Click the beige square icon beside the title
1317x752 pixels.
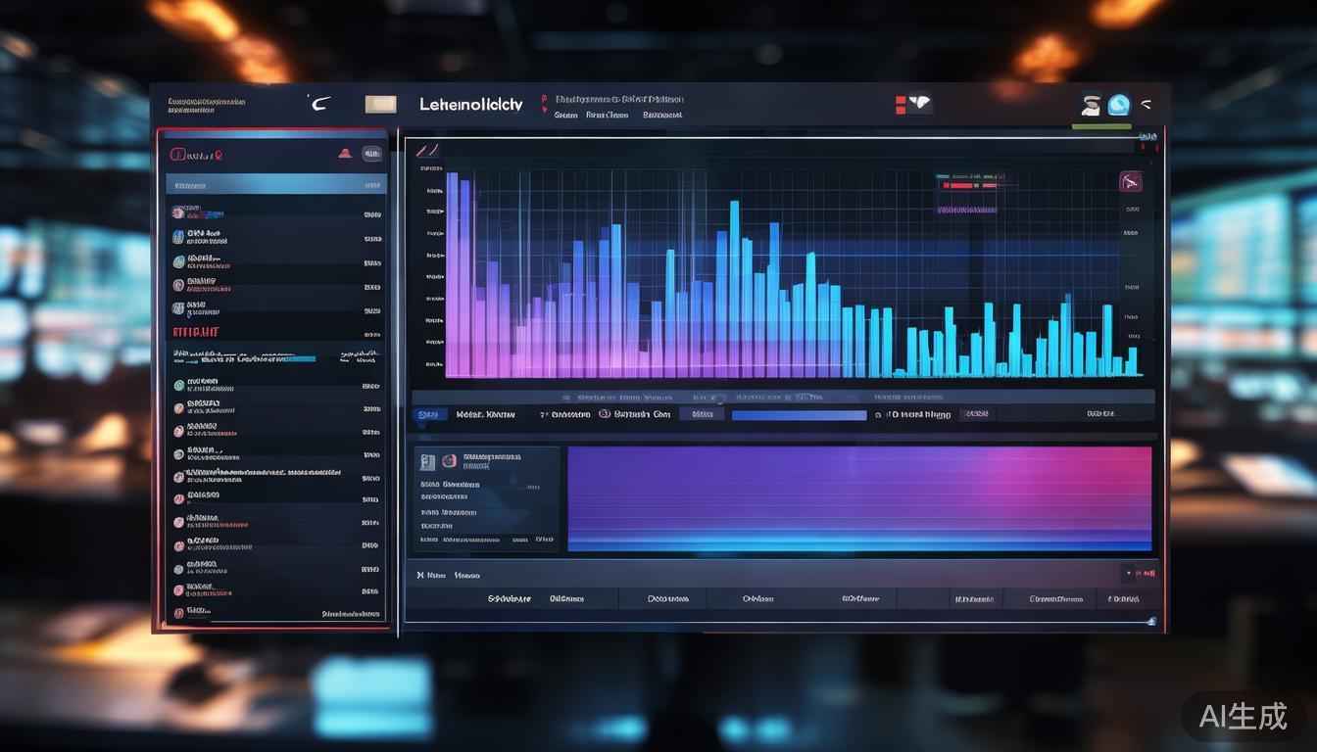coord(380,104)
